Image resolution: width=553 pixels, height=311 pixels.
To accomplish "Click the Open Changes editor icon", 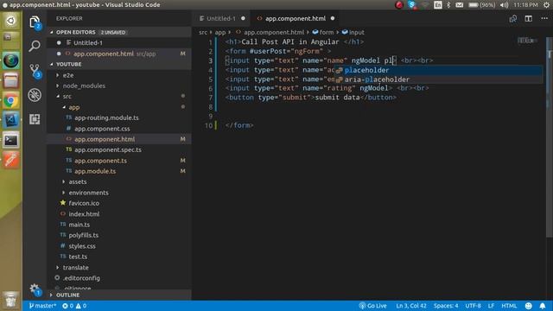I will [513, 19].
